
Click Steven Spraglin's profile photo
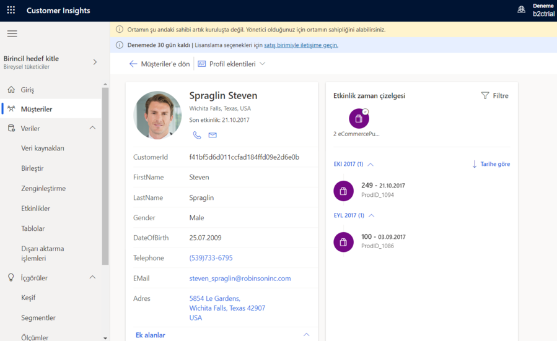coord(157,115)
